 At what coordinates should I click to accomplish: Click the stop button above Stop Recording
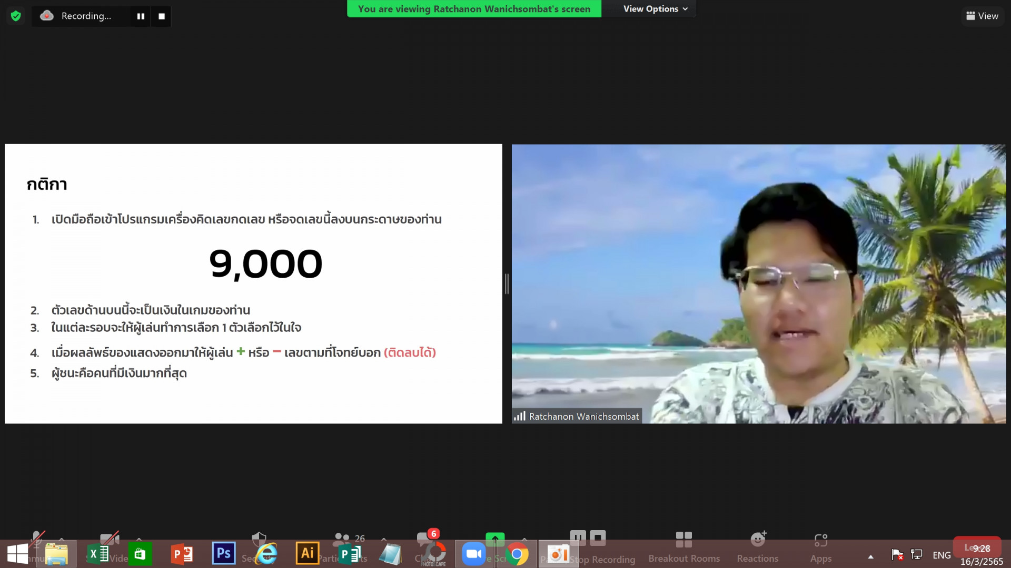click(x=598, y=537)
